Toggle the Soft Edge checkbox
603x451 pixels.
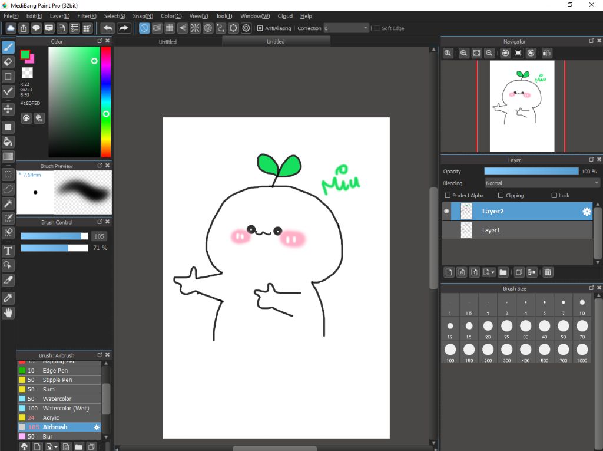pyautogui.click(x=377, y=28)
